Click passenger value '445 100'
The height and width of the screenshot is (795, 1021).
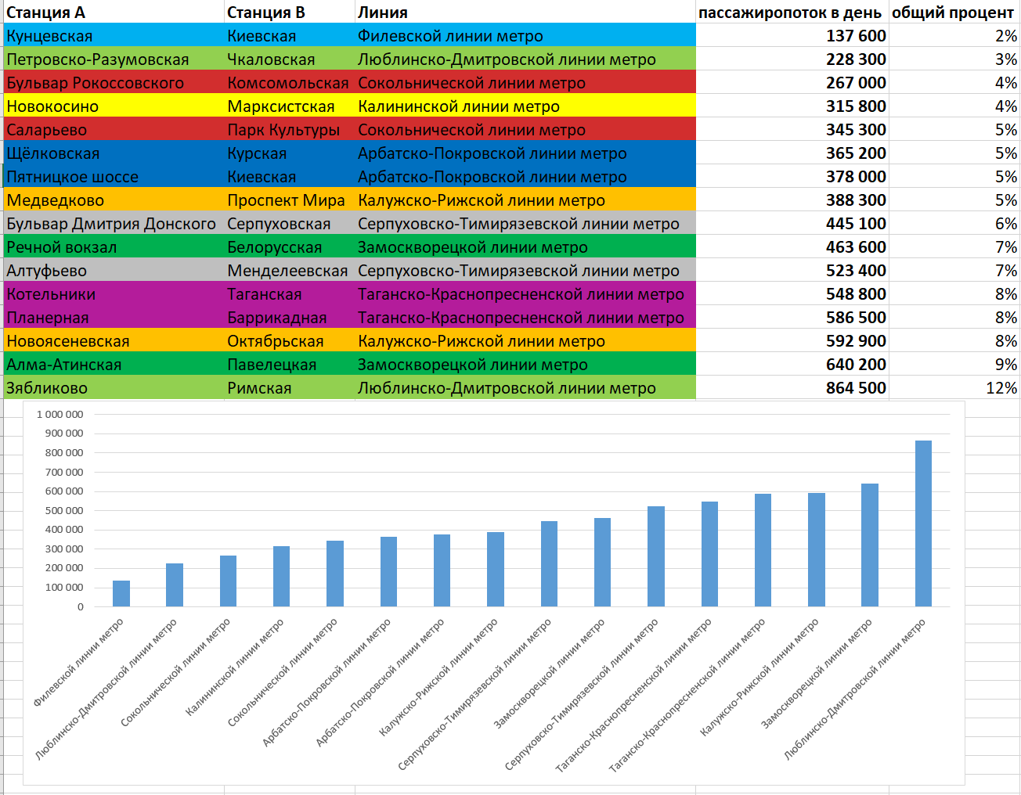pos(792,223)
